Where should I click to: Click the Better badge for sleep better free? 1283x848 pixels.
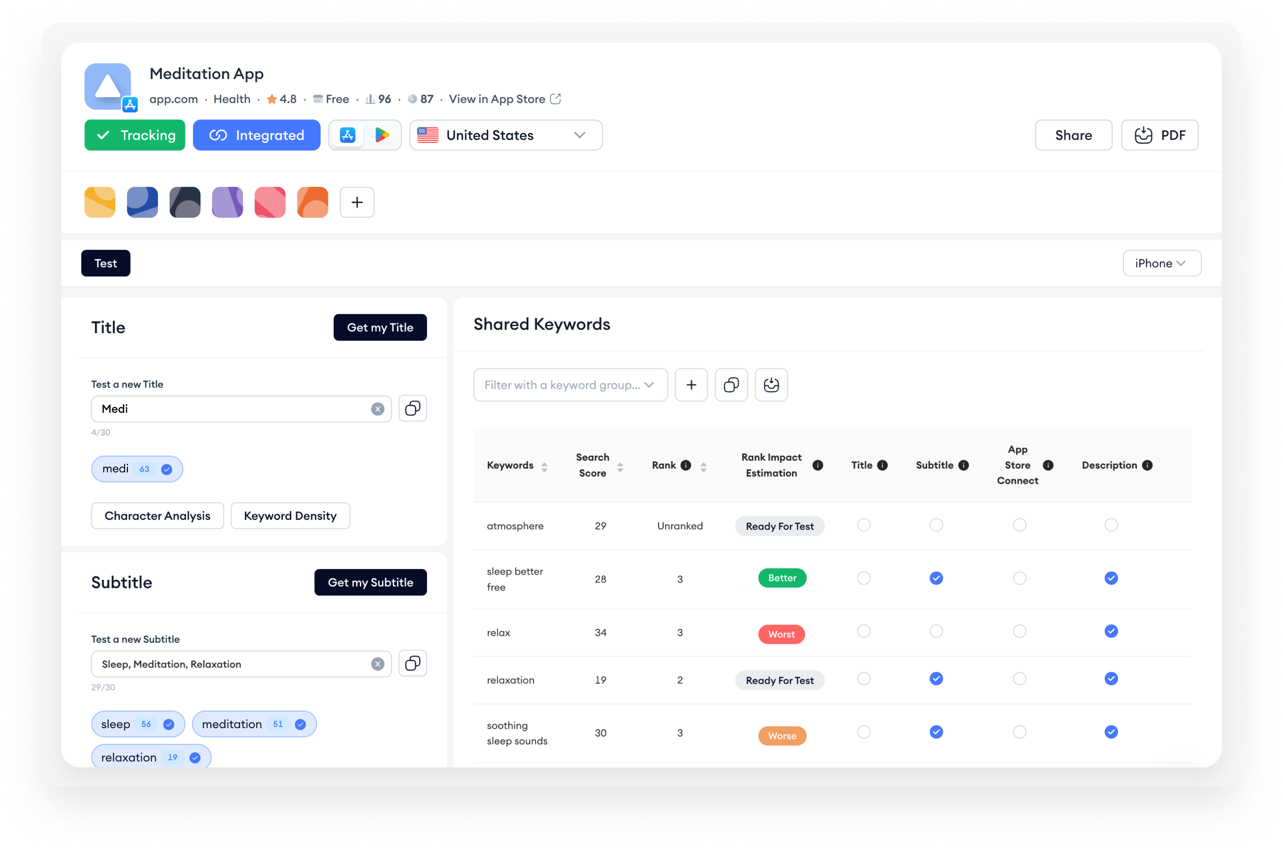pos(782,578)
